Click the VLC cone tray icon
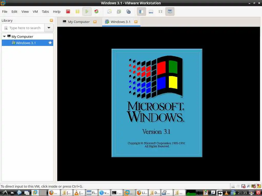This screenshot has width=262, height=196. tap(226, 193)
